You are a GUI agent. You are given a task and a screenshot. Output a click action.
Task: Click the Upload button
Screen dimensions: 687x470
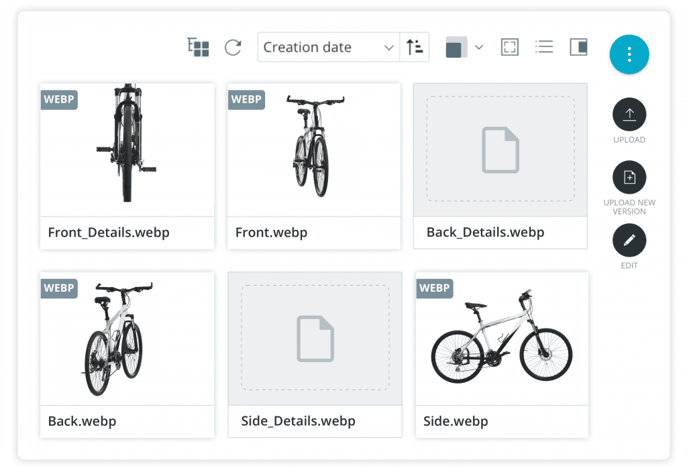click(629, 115)
